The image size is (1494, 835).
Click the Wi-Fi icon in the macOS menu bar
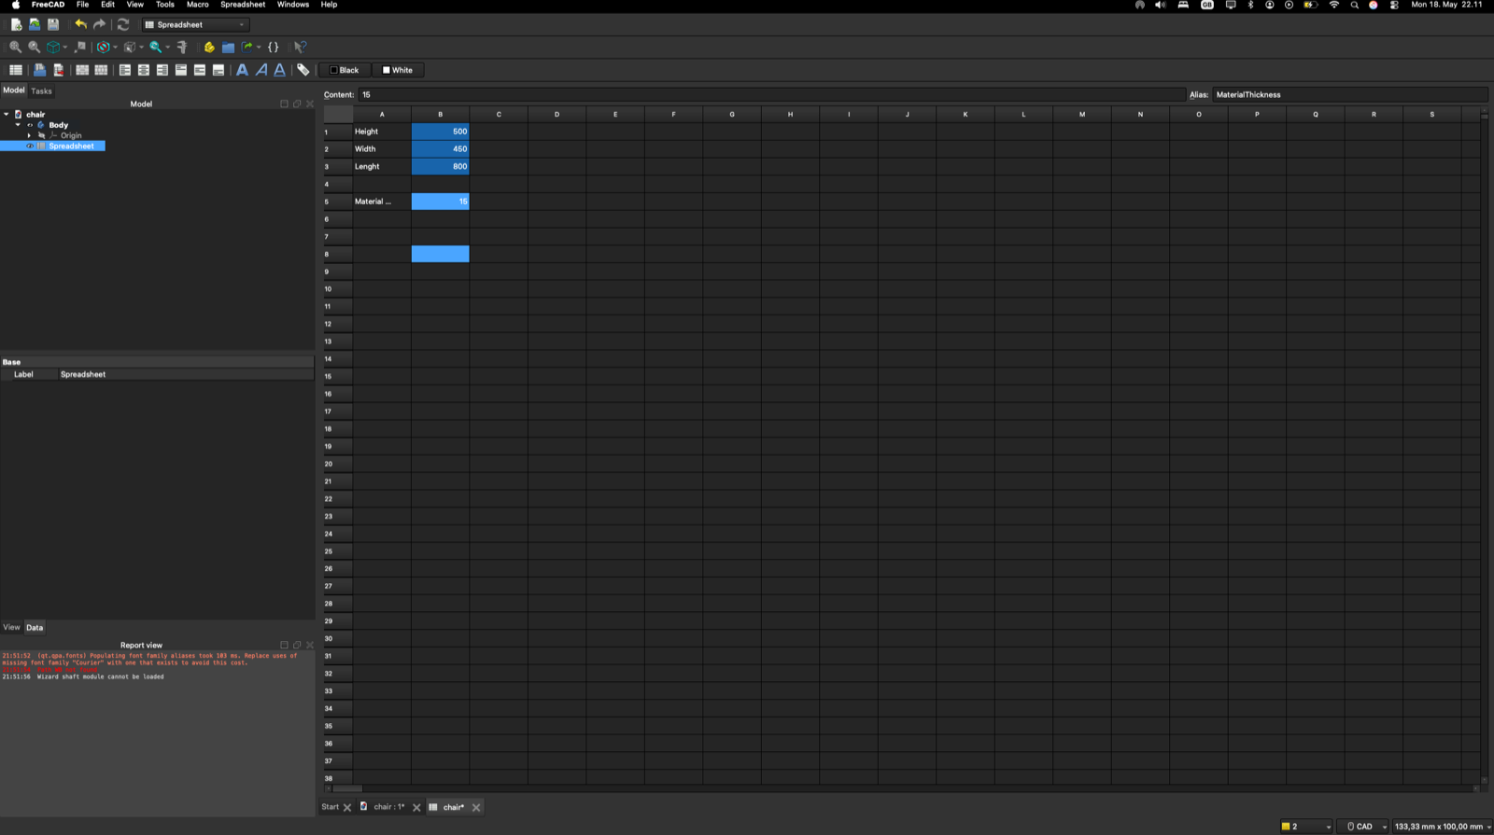click(1333, 5)
